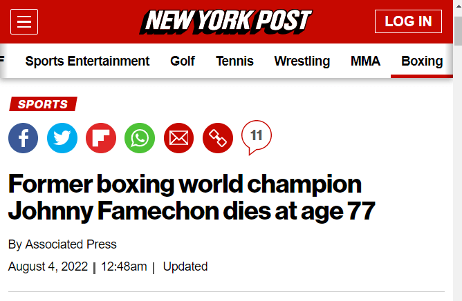Viewport: 462px width, 301px height.
Task: Open the Sports Entertainment section
Action: [87, 61]
